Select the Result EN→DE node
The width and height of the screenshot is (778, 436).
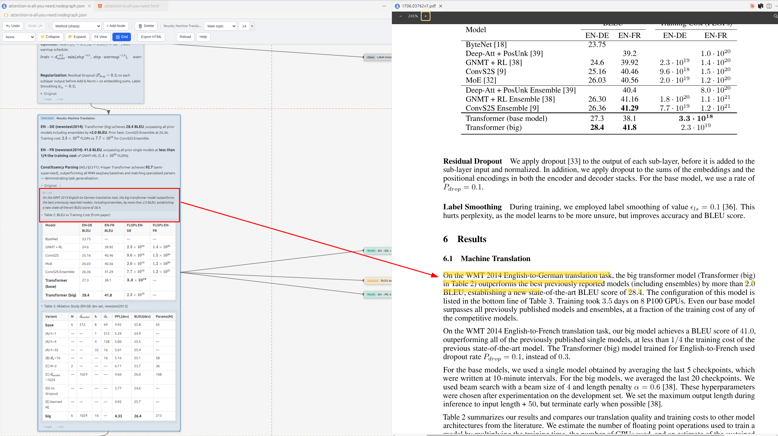point(378,251)
